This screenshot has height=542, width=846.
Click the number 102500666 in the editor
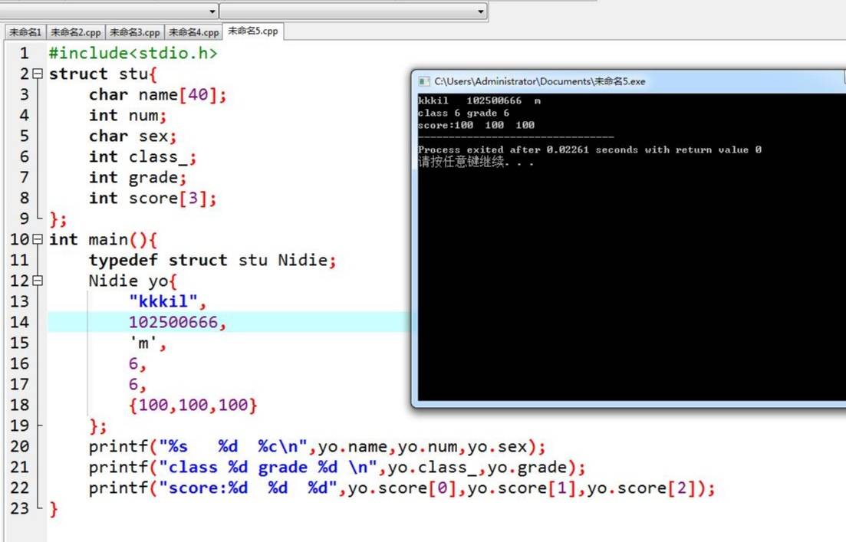pos(173,322)
